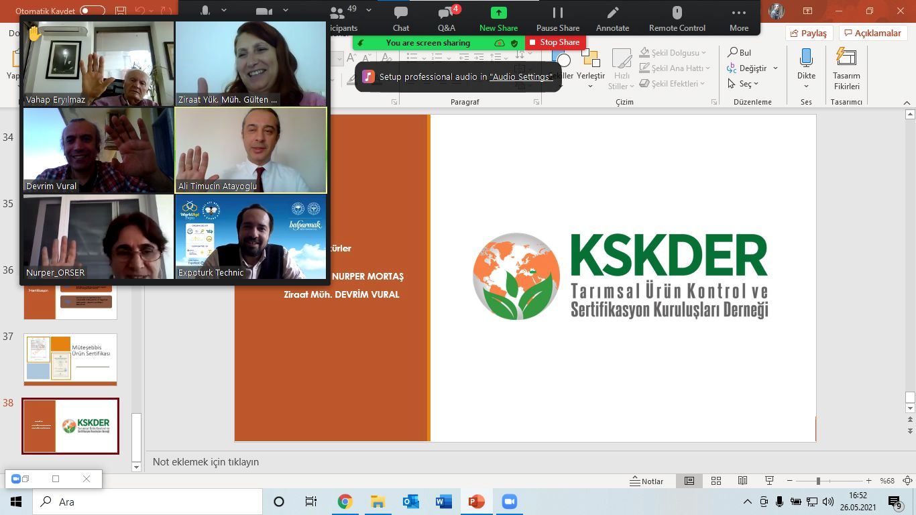Click the Dikte microphone icon
Image resolution: width=916 pixels, height=515 pixels.
click(x=806, y=58)
